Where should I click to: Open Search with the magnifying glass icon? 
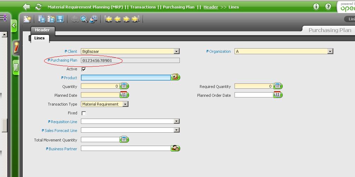84,19
